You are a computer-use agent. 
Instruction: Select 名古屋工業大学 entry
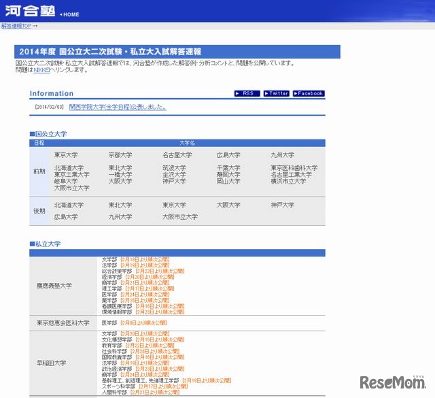coord(292,174)
